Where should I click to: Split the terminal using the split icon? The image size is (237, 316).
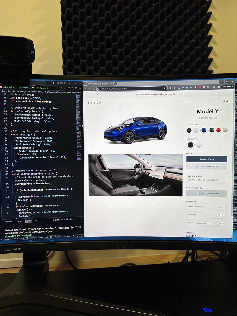[67, 219]
